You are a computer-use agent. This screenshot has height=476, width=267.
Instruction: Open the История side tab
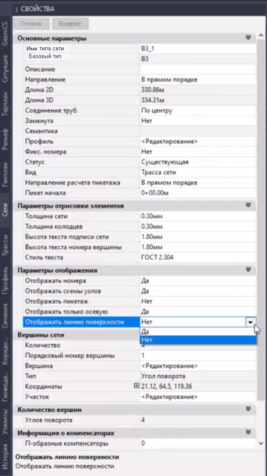6,453
